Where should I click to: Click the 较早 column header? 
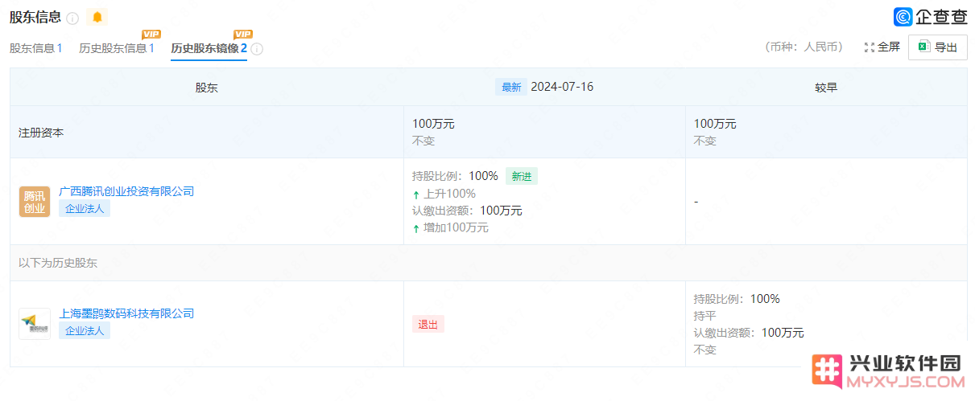[826, 88]
